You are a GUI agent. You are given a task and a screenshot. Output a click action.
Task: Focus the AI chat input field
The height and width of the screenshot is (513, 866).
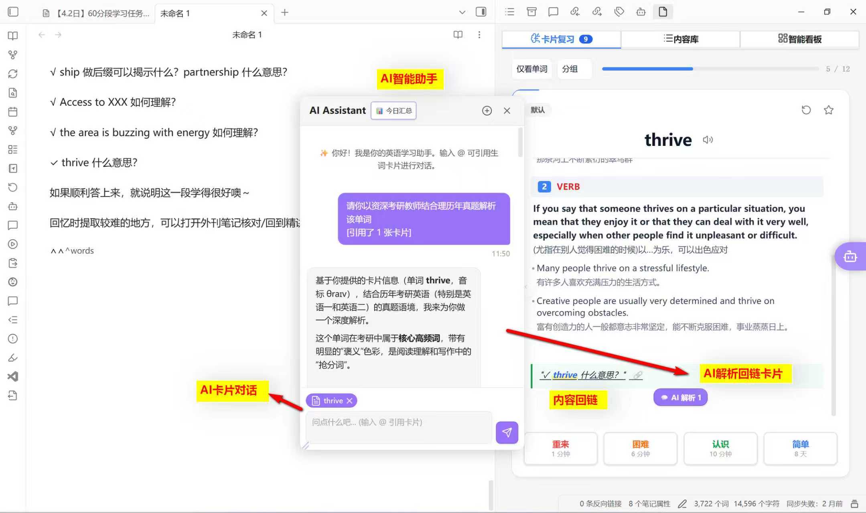[398, 427]
